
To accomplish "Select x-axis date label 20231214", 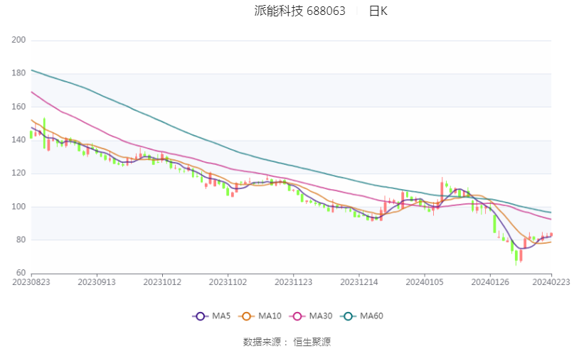I will coord(358,282).
